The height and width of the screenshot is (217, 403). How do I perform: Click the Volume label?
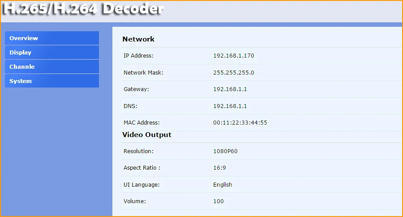[134, 201]
